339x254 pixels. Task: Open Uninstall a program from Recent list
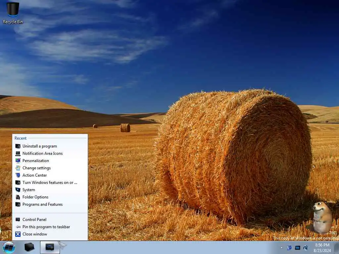click(x=50, y=146)
